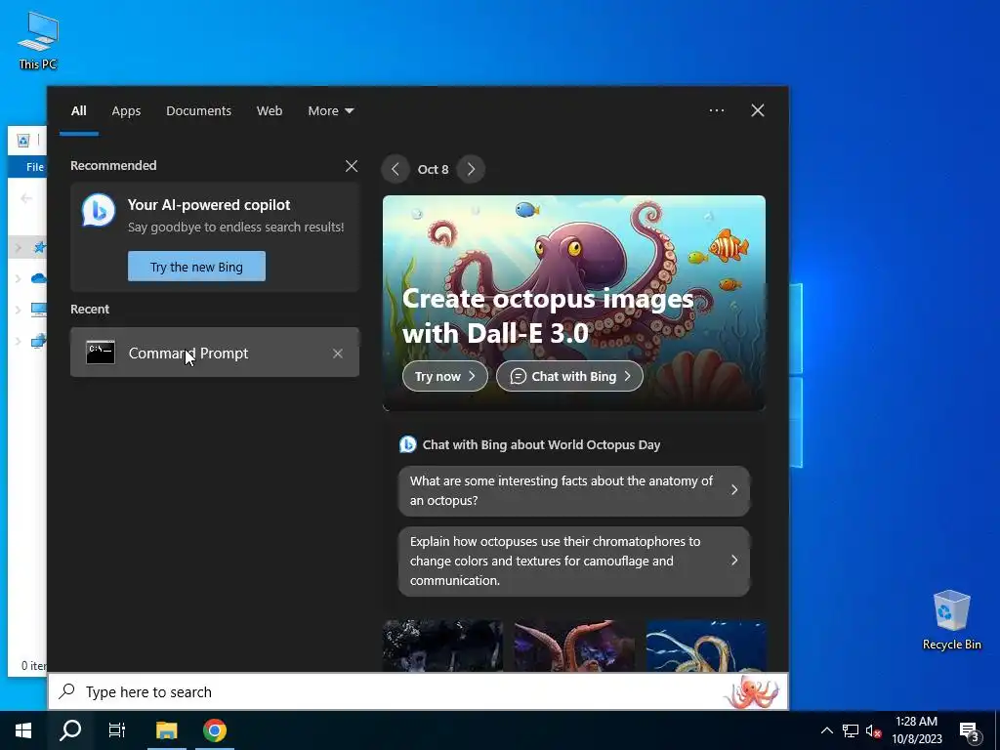
Task: Open the middle red octopus thumbnail
Action: [x=574, y=646]
